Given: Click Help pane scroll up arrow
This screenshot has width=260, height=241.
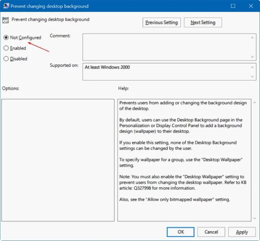Looking at the screenshot, I should [254, 103].
